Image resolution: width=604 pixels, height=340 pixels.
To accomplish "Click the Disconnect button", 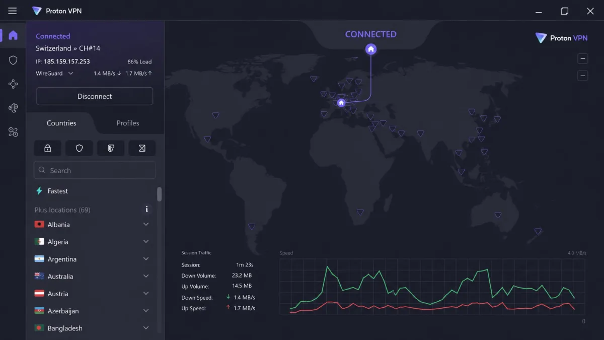I will pyautogui.click(x=95, y=96).
